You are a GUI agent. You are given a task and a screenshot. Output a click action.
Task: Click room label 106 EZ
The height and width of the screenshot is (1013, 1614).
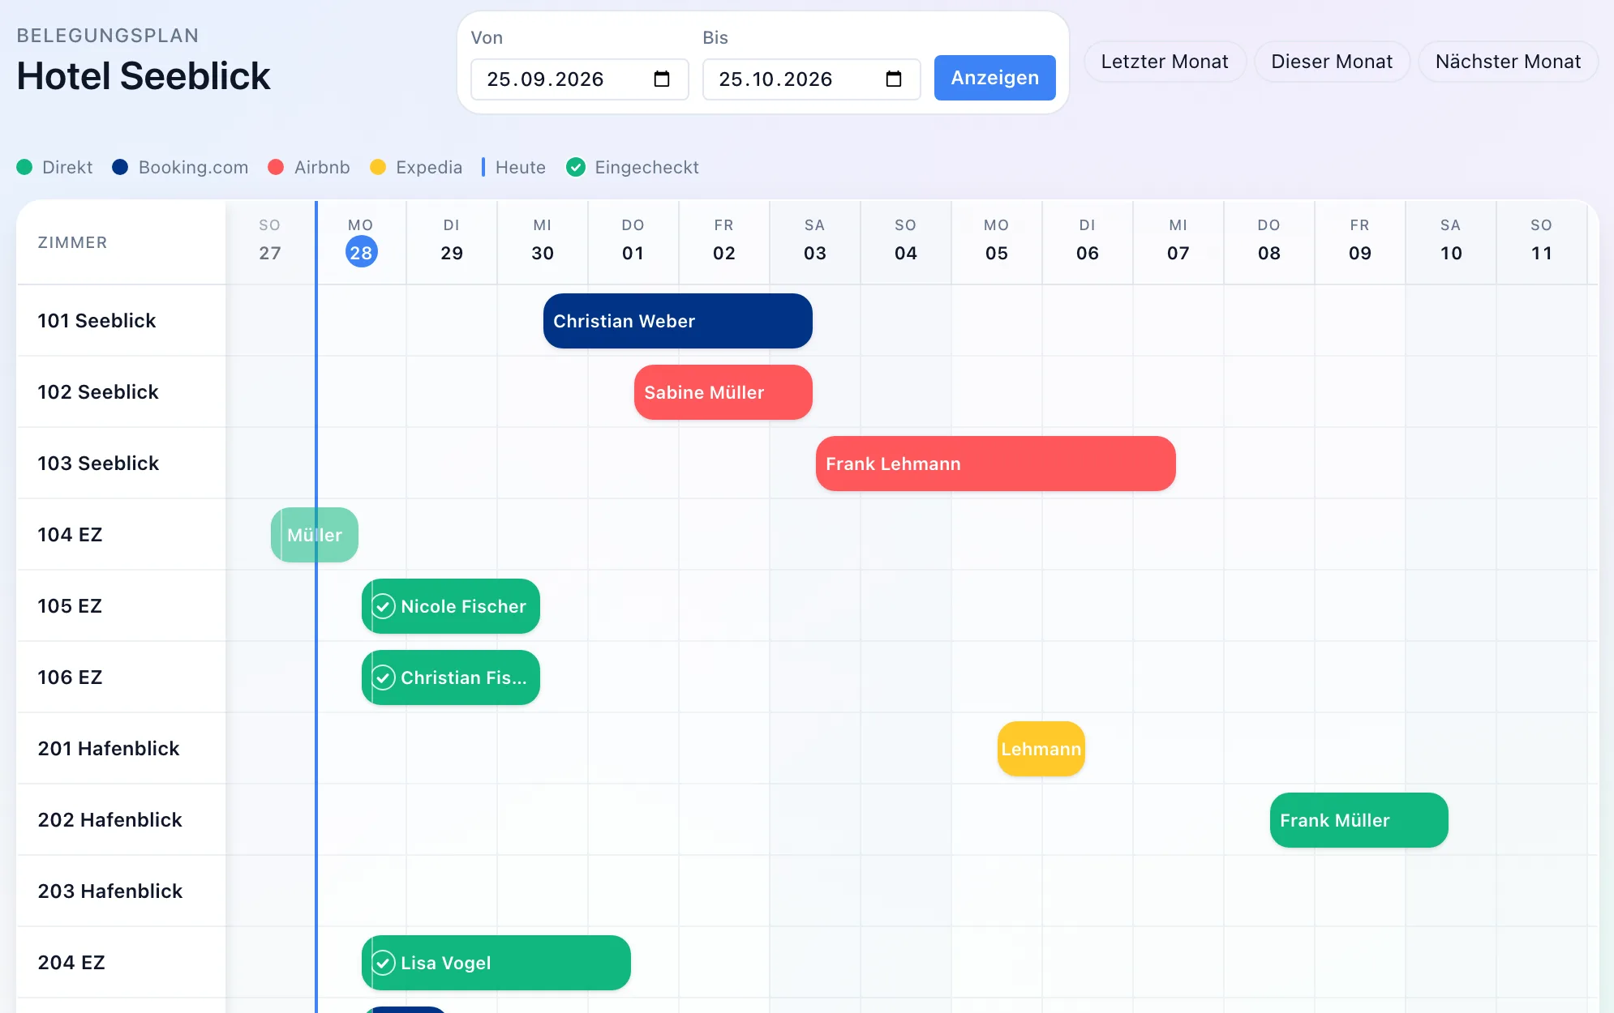click(x=70, y=677)
